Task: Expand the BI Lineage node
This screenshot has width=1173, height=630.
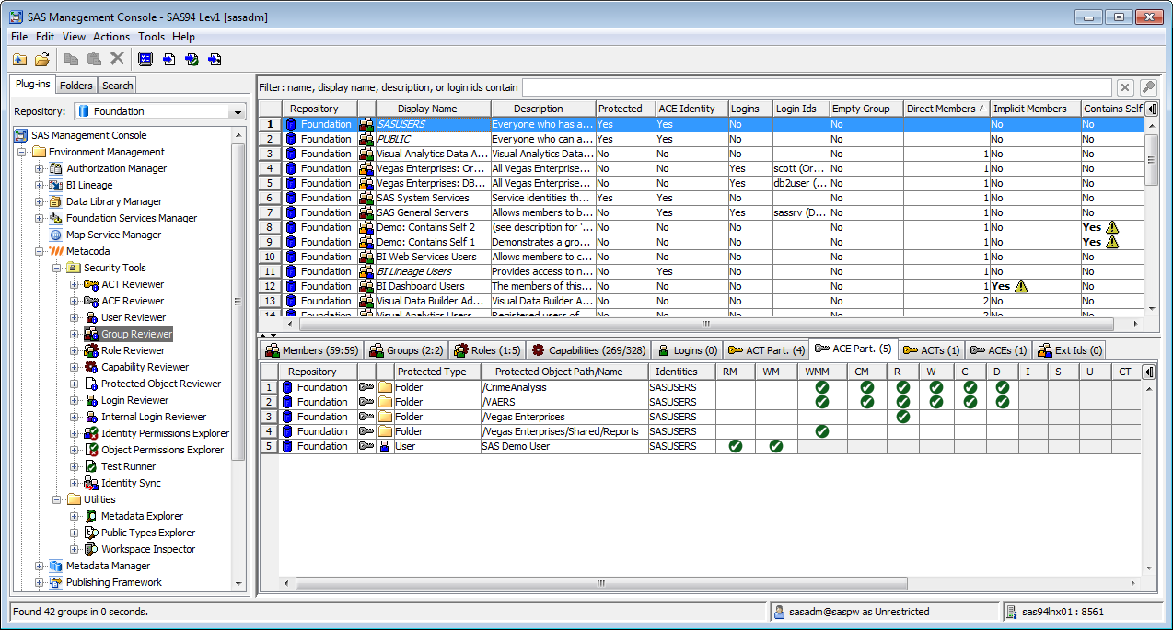Action: click(39, 185)
